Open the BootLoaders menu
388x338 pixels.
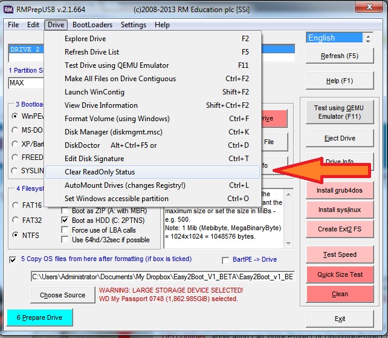92,25
